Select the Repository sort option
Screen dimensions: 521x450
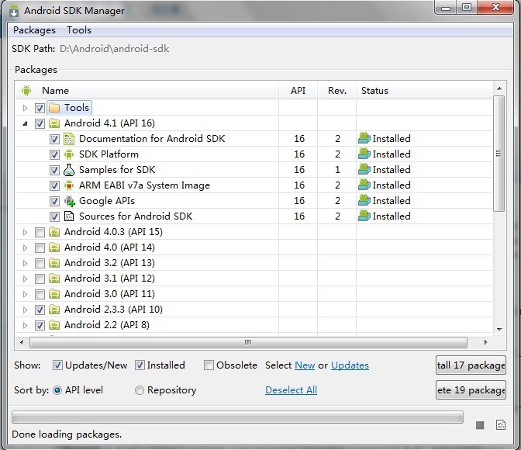click(140, 390)
